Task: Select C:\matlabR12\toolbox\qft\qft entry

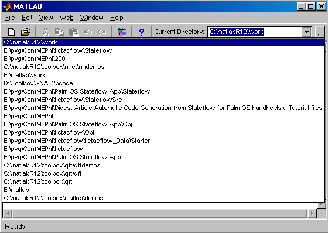Action: (163, 173)
